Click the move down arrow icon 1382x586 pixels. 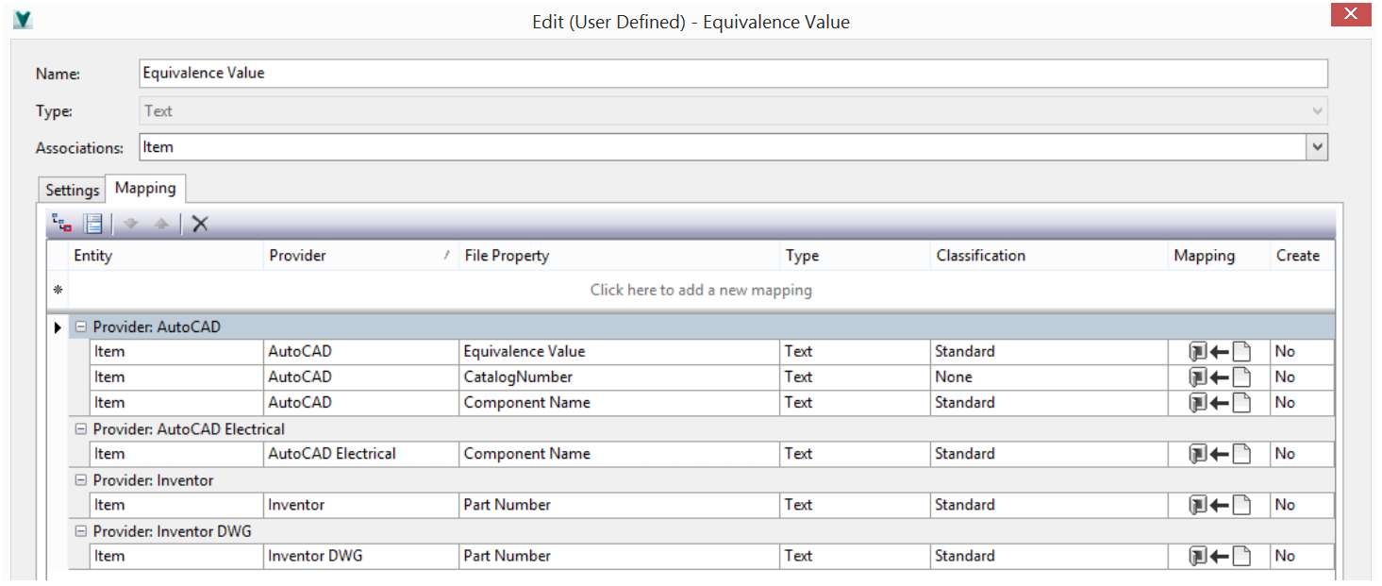click(x=130, y=224)
